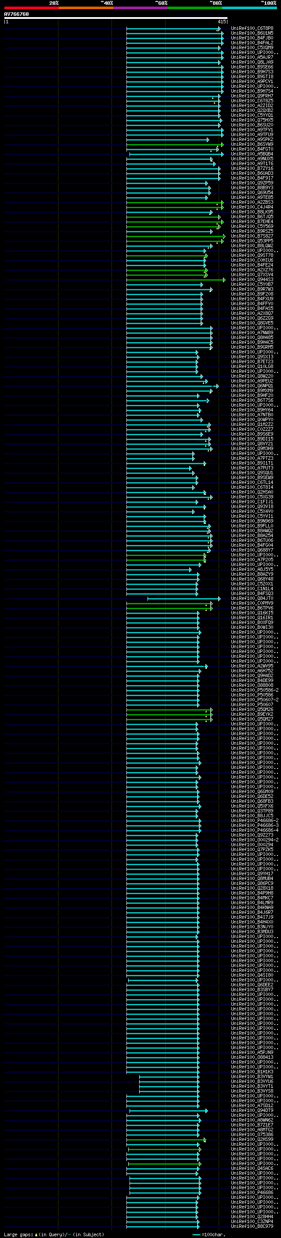
Task: Click the red ~20% identity legend segment
Action: pyautogui.click(x=31, y=8)
